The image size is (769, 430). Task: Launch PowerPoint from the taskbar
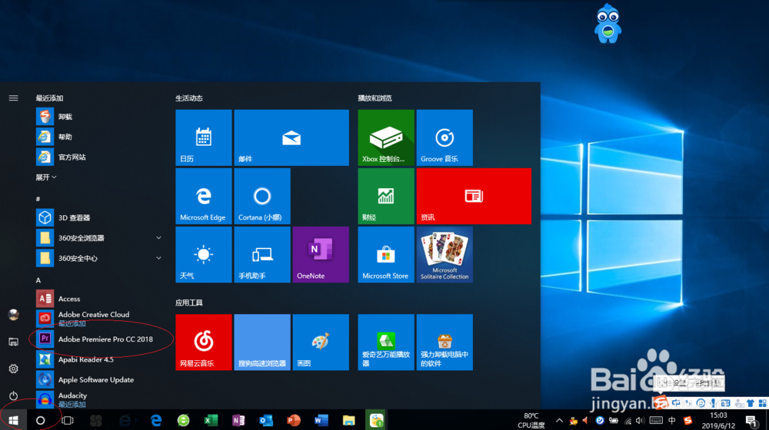tap(293, 420)
